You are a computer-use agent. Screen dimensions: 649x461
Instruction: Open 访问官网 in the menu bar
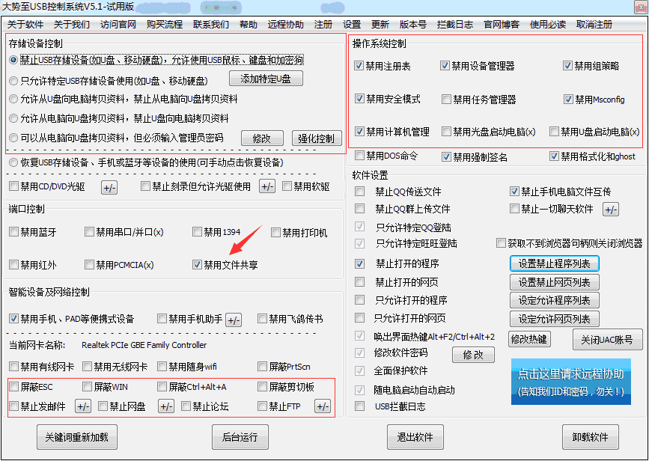tap(118, 25)
